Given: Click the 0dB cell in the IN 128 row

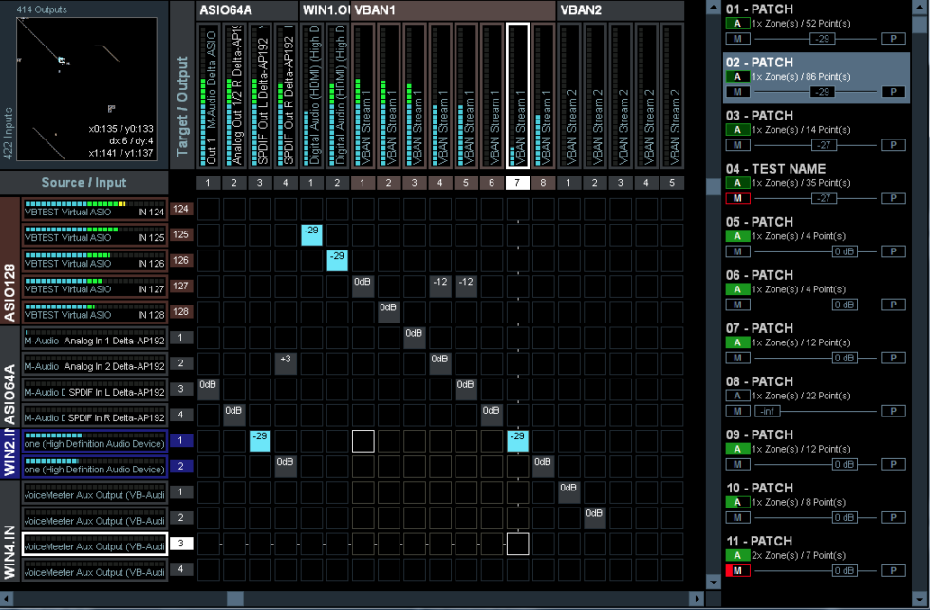Looking at the screenshot, I should tap(388, 312).
